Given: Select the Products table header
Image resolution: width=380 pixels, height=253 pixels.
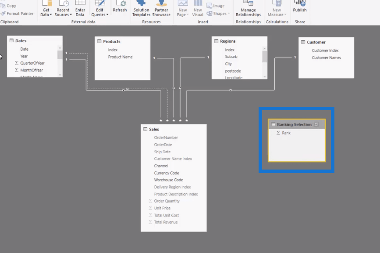Looking at the screenshot, I should click(x=122, y=41).
